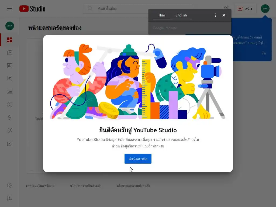Open the Policy and safety footer link
Viewport: 276px width, 207px height.
click(x=133, y=186)
